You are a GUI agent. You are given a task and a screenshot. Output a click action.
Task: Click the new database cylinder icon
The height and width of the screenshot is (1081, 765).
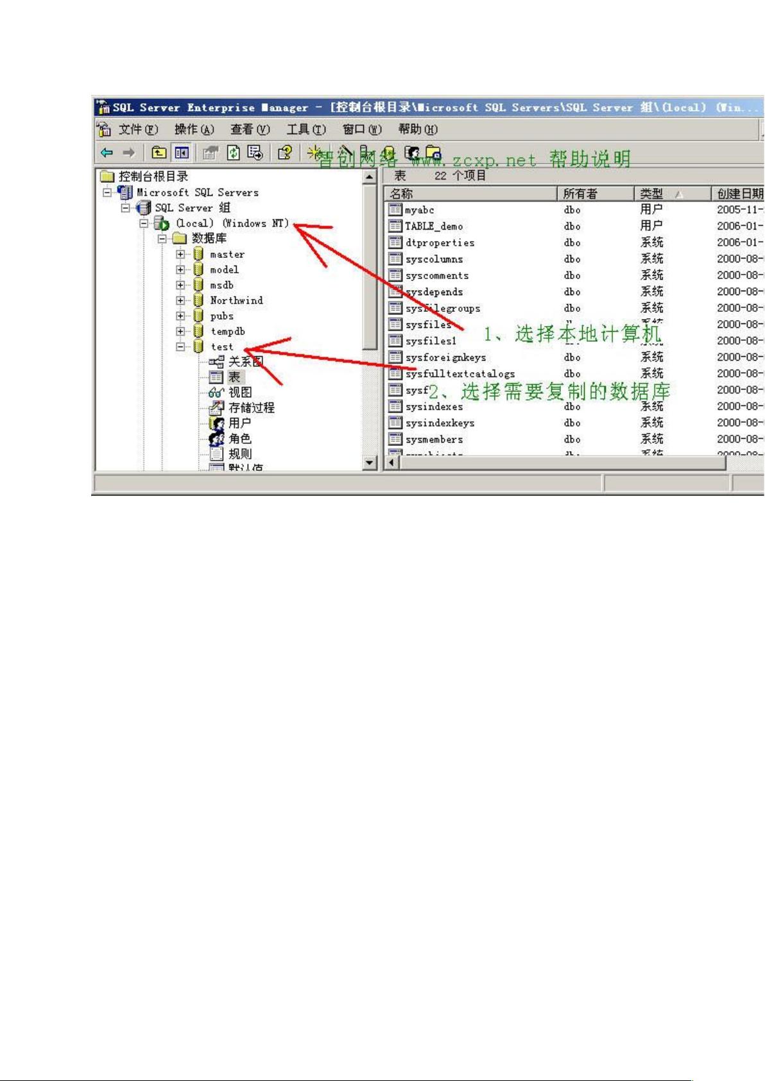point(389,153)
